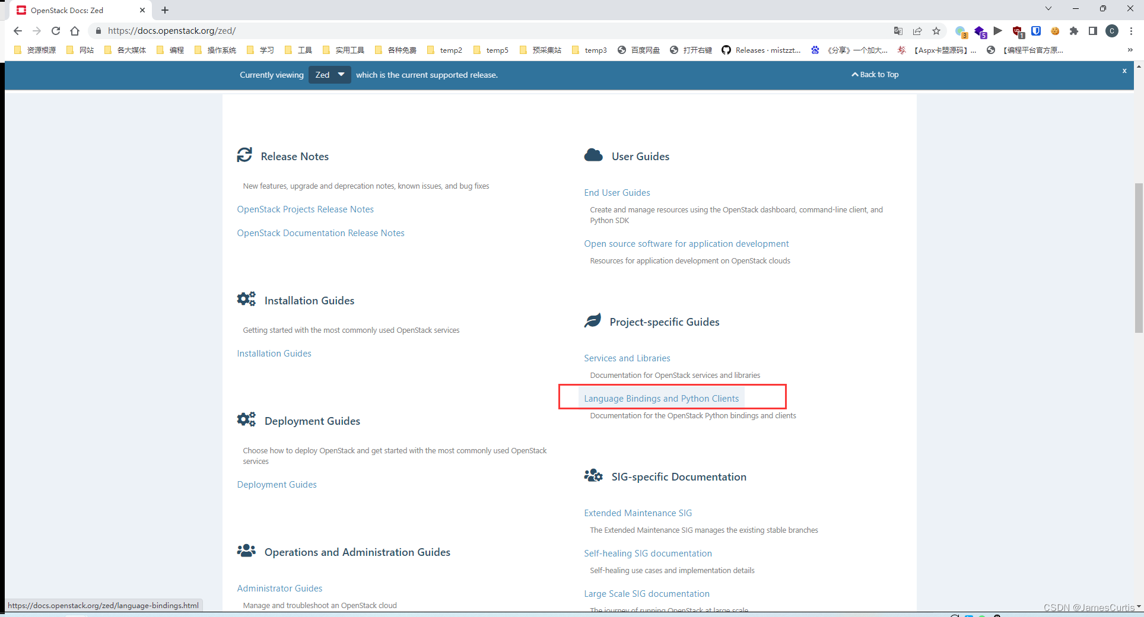Click the play-arrow extension icon
Viewport: 1144px width, 617px height.
pos(998,31)
